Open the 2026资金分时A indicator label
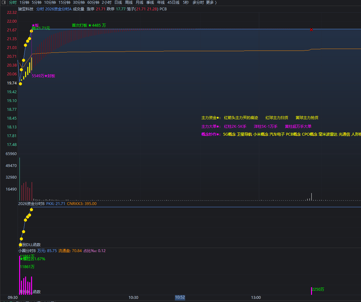The height and width of the screenshot is (302, 361). point(58,9)
